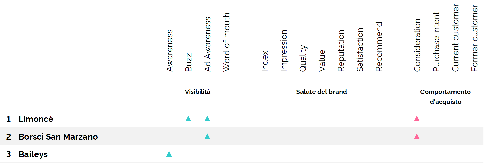This screenshot has width=484, height=163.
Task: Click the Awareness column header
Action: 170,51
